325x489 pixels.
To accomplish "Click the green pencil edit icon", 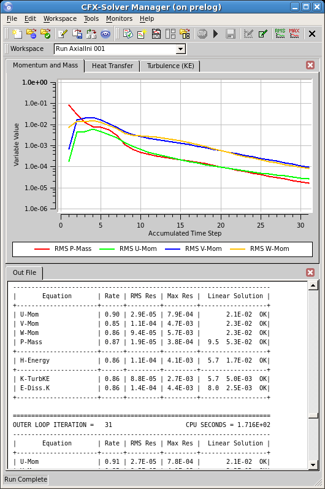I will [x=262, y=33].
